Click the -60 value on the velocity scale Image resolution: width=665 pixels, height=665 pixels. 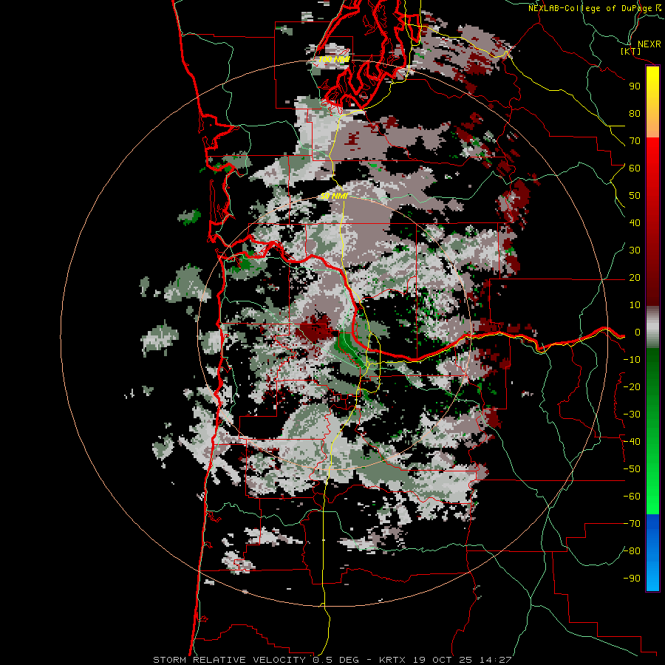pyautogui.click(x=632, y=497)
